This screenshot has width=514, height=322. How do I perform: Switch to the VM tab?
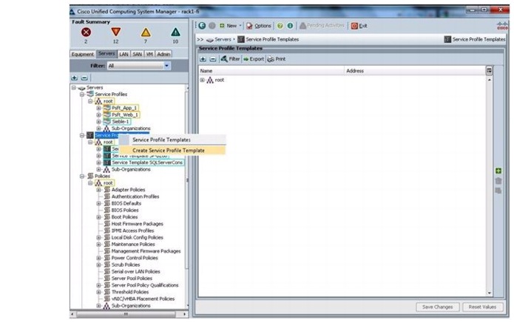pos(149,54)
